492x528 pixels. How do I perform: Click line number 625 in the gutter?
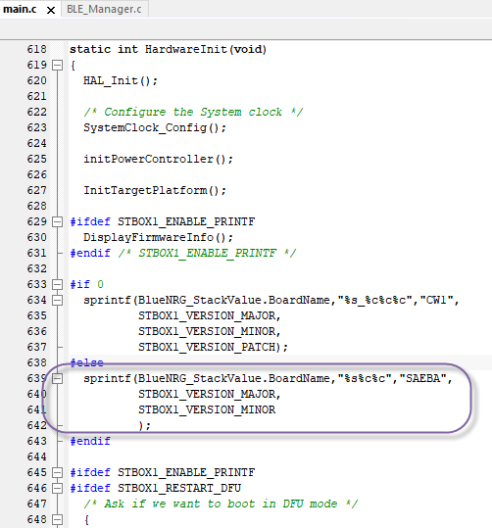click(x=36, y=159)
